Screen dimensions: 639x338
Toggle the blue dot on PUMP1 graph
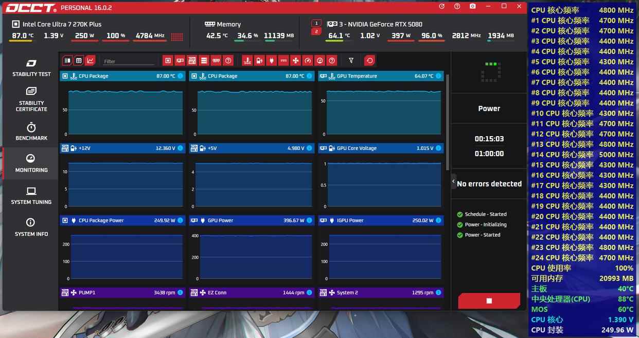coord(180,293)
